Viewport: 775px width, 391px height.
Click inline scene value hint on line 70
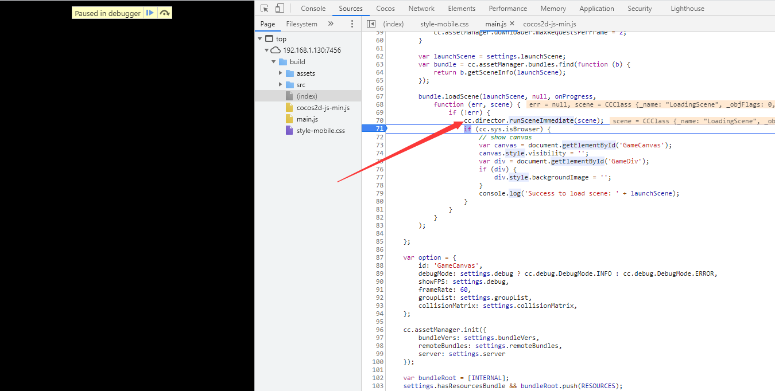[692, 121]
